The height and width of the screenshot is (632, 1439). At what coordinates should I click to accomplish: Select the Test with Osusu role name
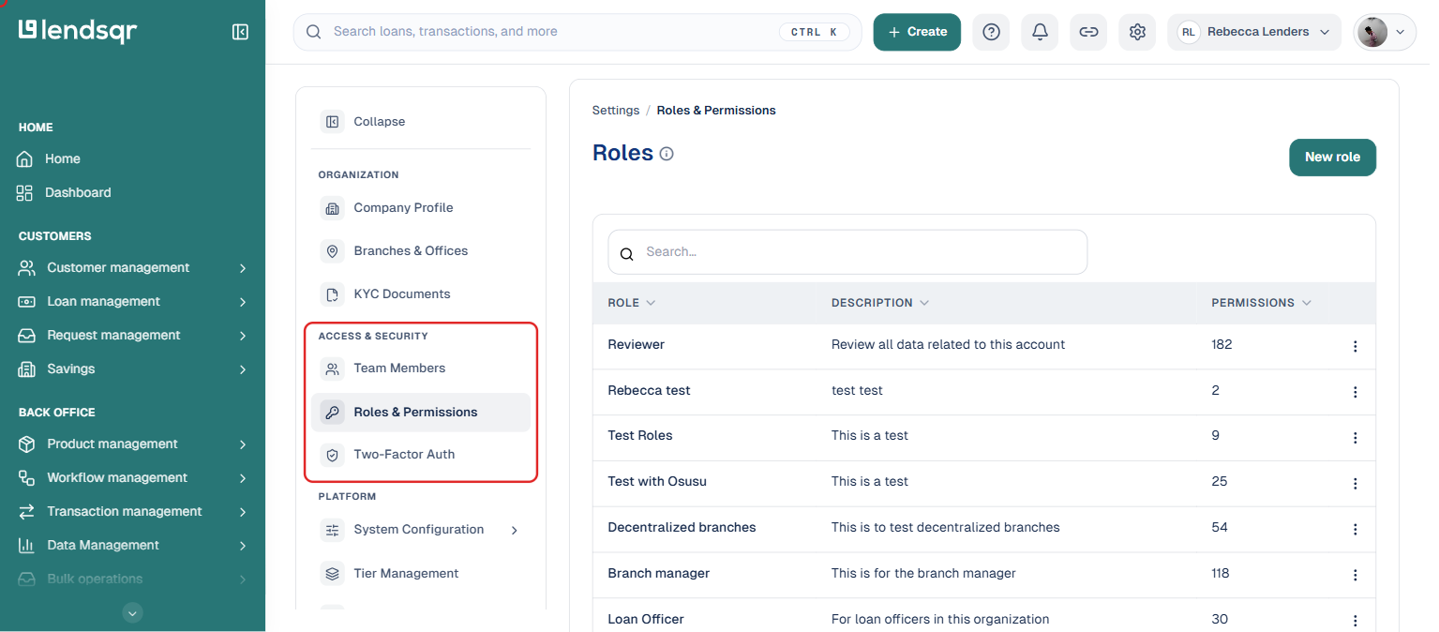[x=657, y=482]
